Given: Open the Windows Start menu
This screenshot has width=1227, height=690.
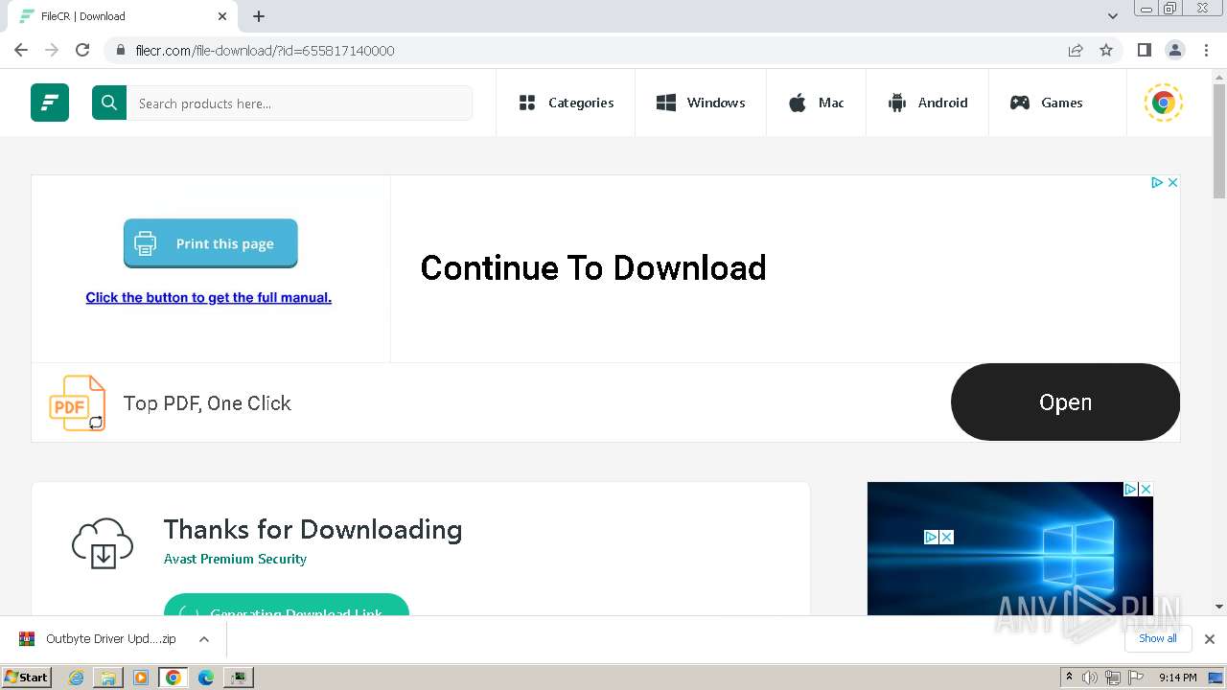Looking at the screenshot, I should coord(27,677).
